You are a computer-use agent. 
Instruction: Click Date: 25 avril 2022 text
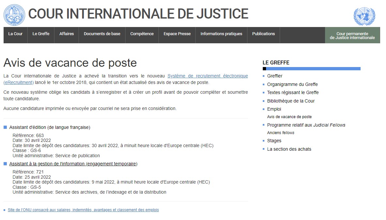tap(32, 177)
